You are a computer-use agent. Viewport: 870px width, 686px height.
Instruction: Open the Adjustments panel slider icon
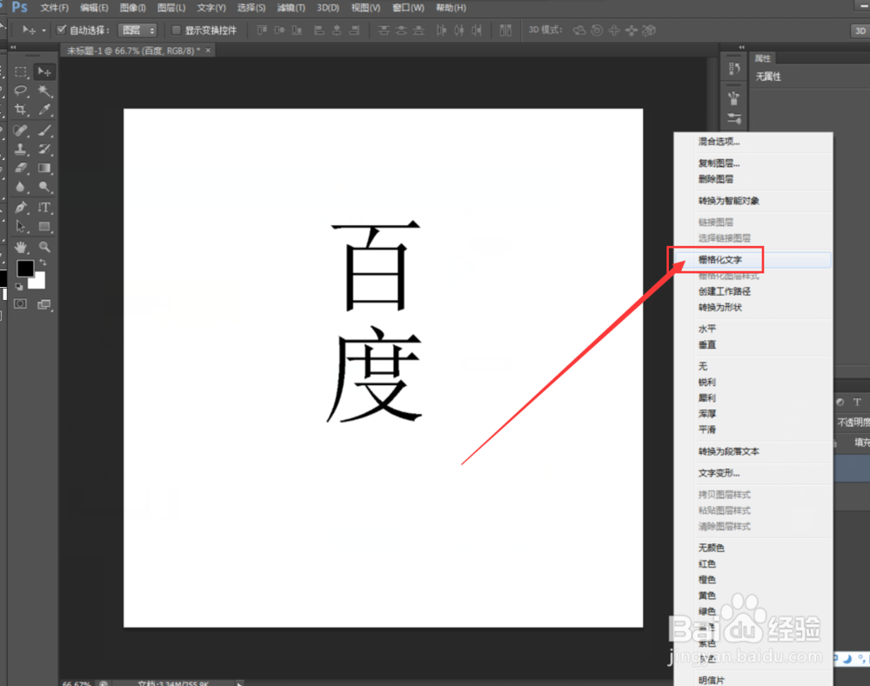[x=734, y=117]
